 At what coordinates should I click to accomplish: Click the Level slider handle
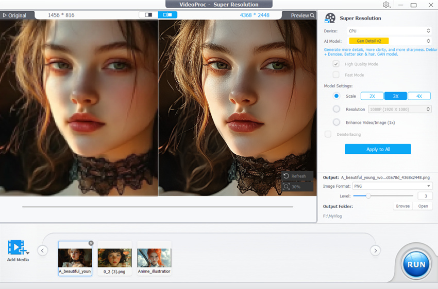[368, 196]
